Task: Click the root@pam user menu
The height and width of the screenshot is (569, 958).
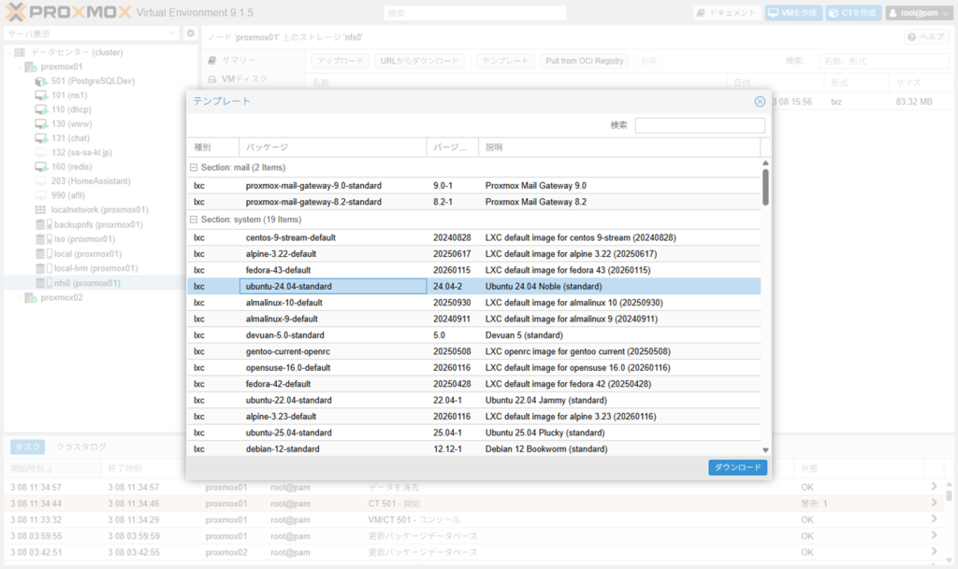Action: pos(918,13)
